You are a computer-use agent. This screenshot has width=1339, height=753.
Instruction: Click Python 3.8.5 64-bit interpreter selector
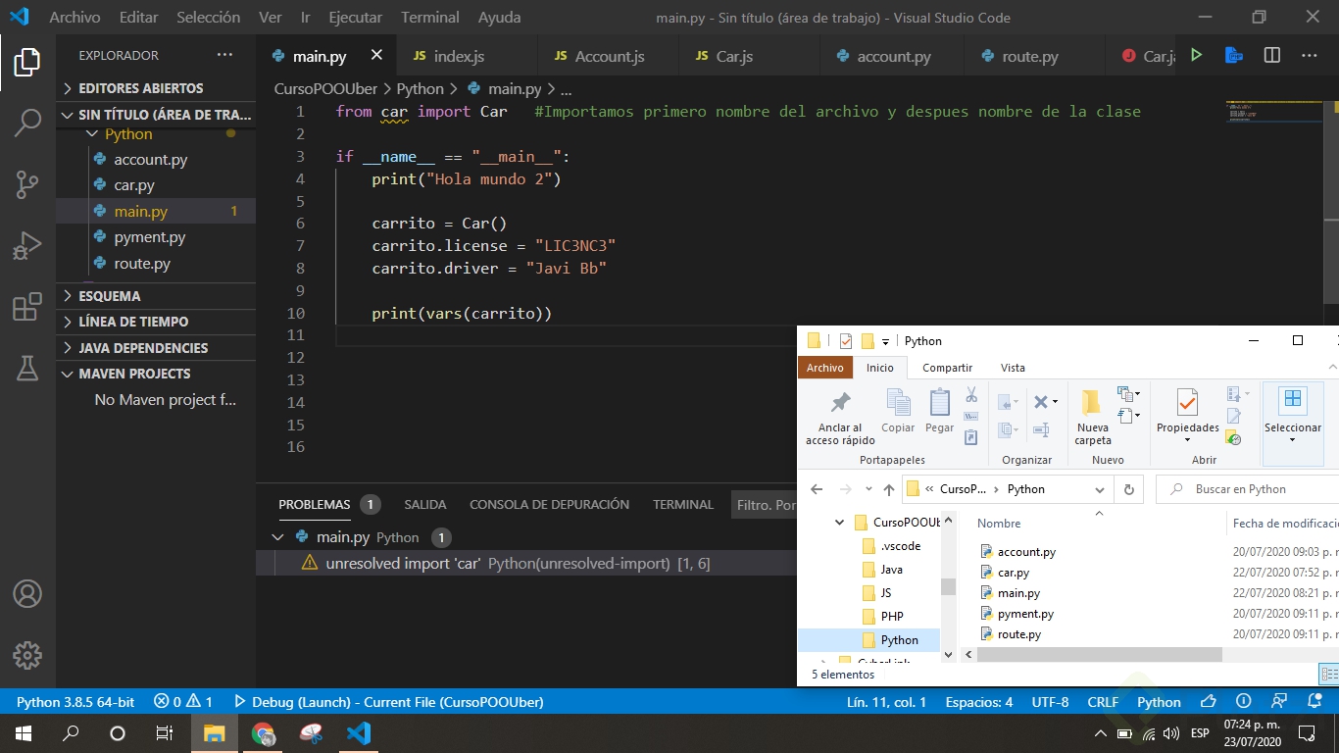click(x=75, y=702)
